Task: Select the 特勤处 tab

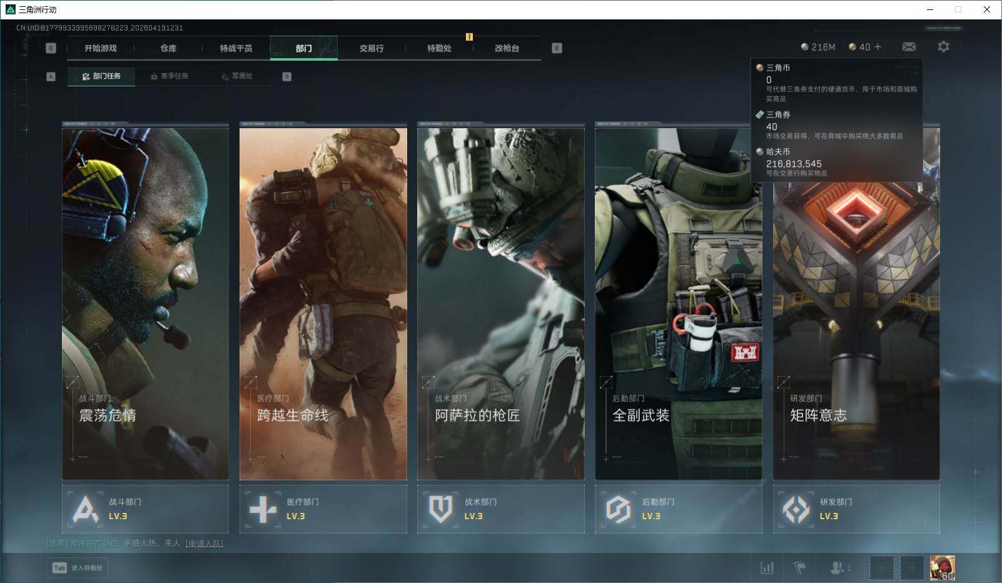Action: point(439,48)
